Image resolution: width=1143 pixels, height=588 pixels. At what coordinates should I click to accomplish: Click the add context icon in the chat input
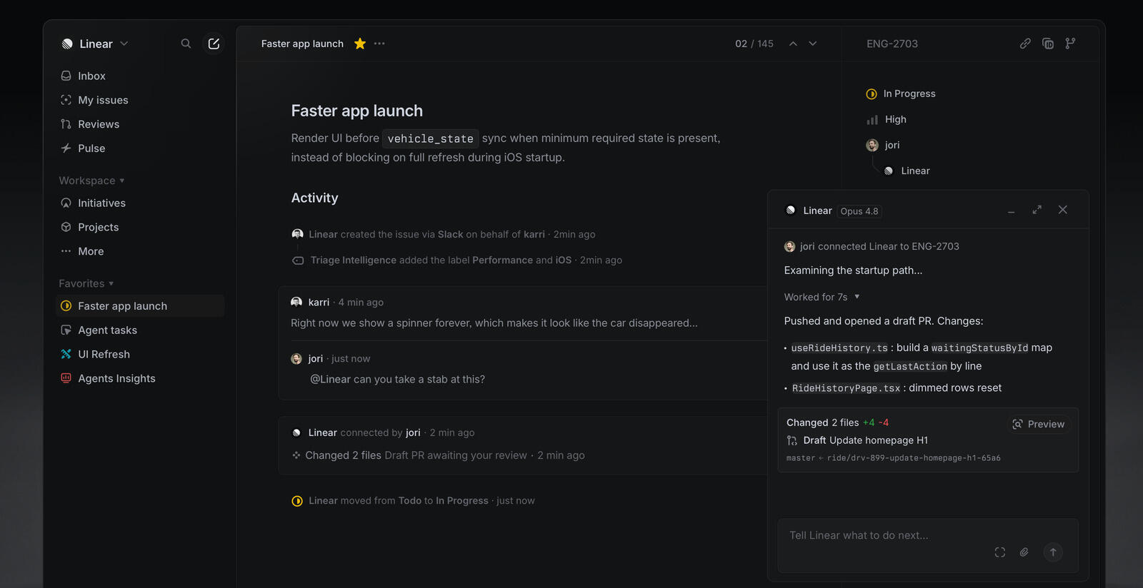[1000, 552]
